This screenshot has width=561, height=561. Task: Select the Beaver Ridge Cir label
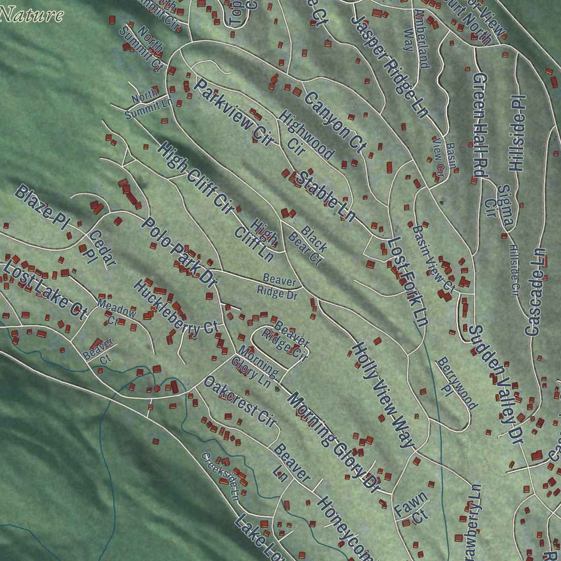[x=286, y=341]
